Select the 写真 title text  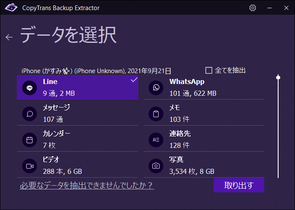177,160
